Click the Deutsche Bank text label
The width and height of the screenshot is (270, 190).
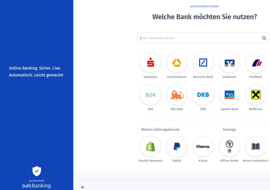(203, 77)
